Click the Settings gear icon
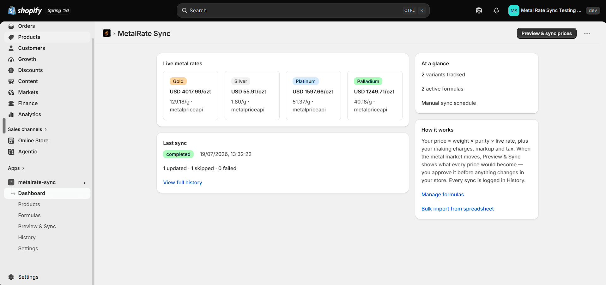Screen dimensions: 606x285 pos(11,277)
